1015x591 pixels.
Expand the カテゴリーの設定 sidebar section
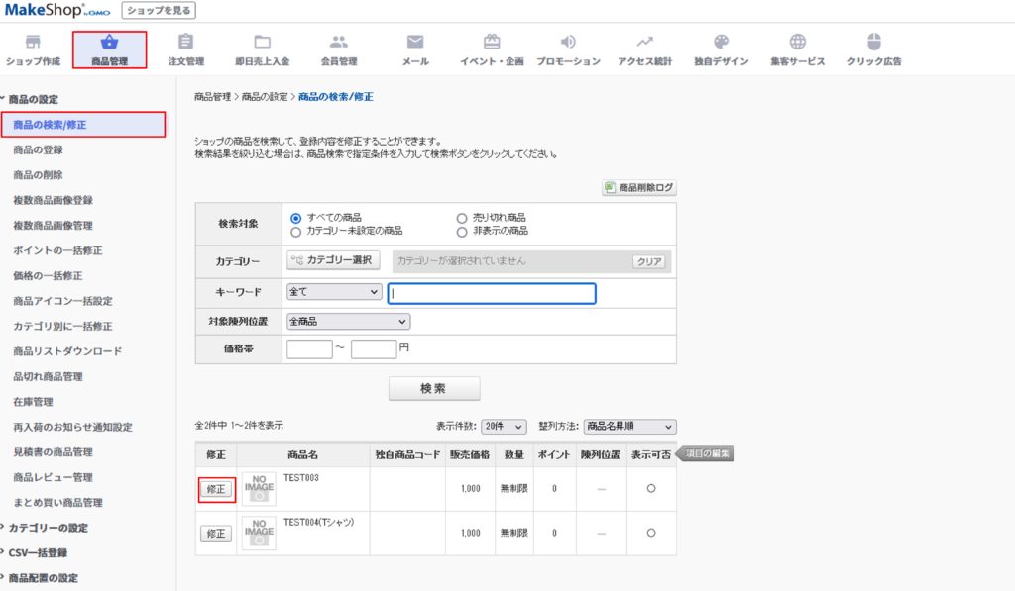[x=49, y=528]
